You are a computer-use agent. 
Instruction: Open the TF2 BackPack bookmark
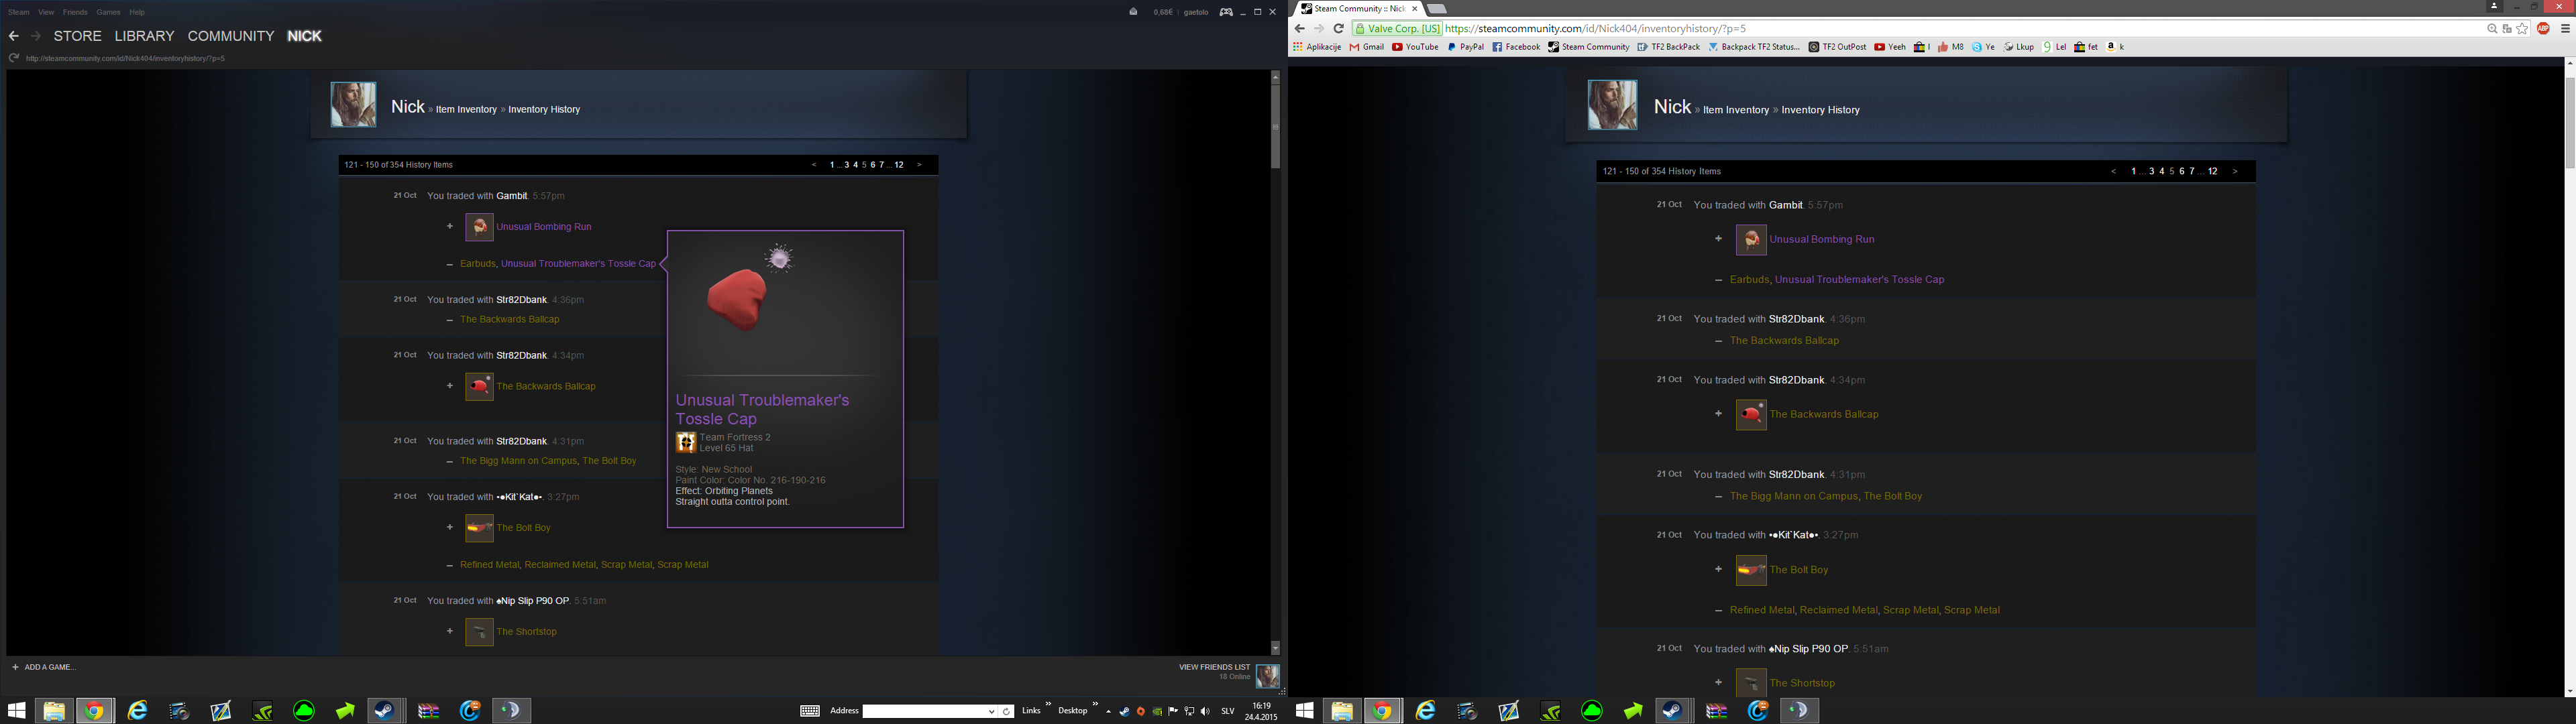pyautogui.click(x=1668, y=47)
